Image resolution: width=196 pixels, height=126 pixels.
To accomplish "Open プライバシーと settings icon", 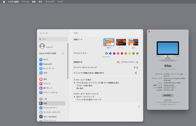I will tap(41, 121).
